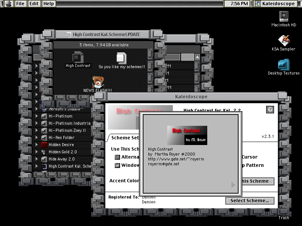Select the NEWS FLASH teddy bear icon
Viewport: 302px width, 226px height.
tap(98, 82)
